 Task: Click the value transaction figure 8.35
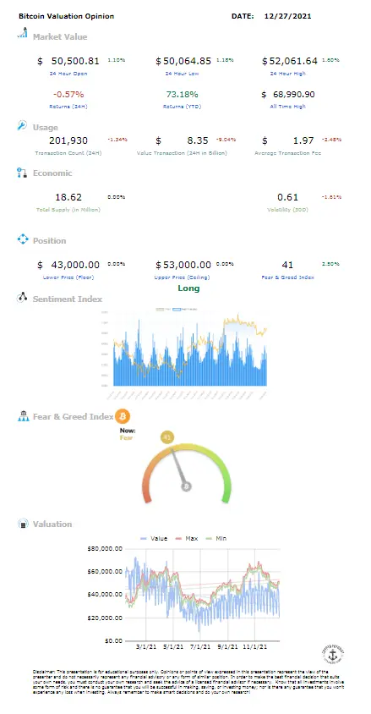click(198, 140)
